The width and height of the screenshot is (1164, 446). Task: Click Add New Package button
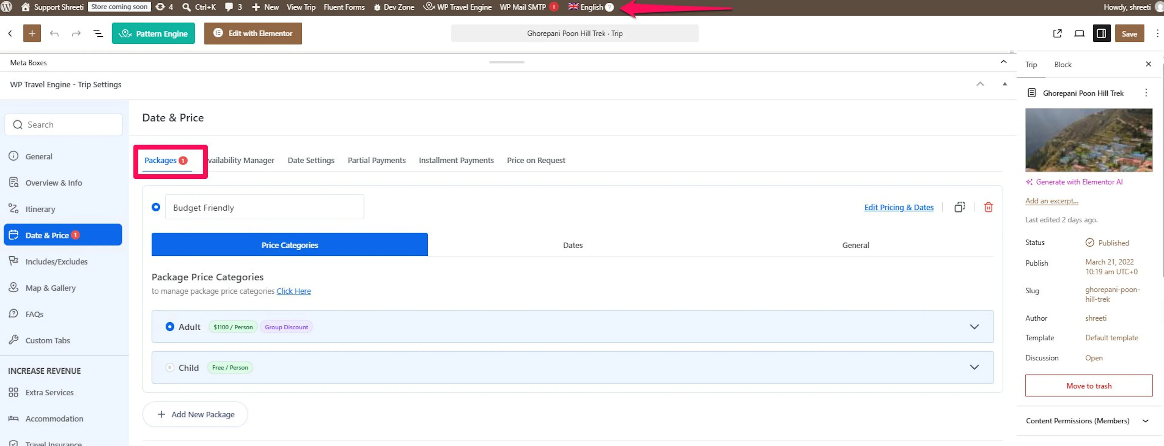tap(195, 414)
